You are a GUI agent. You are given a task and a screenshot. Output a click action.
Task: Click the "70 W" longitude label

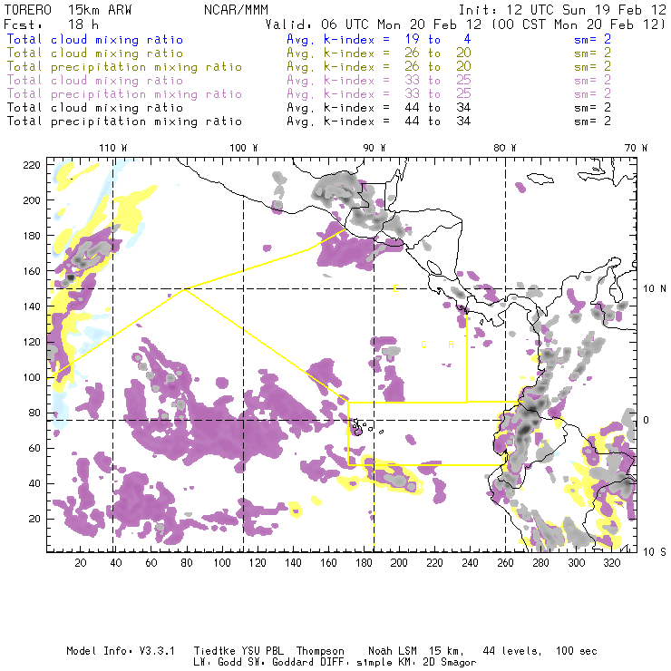[x=636, y=148]
